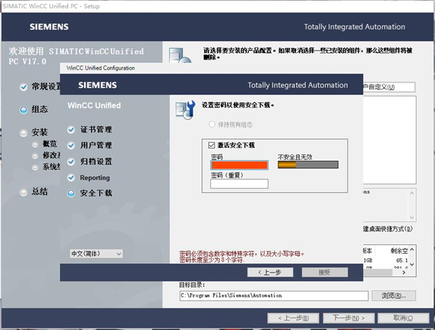Click the 常规设置 checkmark icon in Setup window
Screen dimensions: 435x330
24,87
